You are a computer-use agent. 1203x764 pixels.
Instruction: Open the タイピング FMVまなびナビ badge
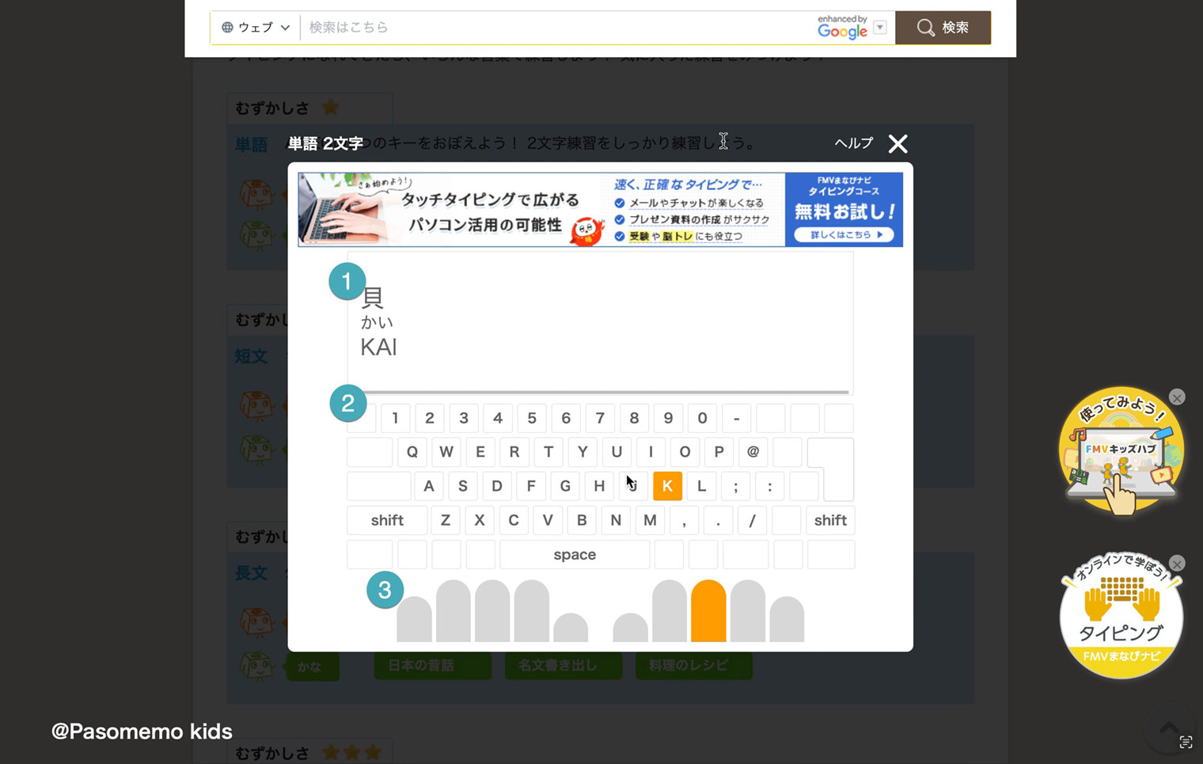pos(1121,616)
